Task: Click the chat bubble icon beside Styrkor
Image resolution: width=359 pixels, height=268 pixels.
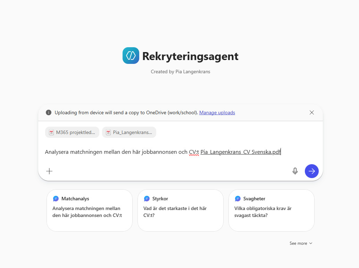Action: (147, 199)
